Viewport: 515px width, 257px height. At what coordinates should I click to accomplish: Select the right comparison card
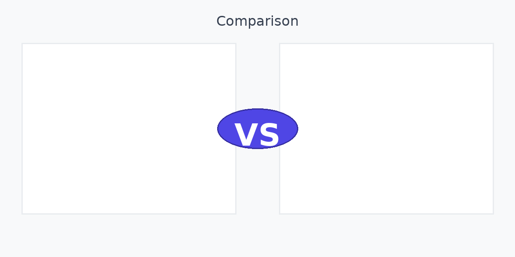pos(395,128)
